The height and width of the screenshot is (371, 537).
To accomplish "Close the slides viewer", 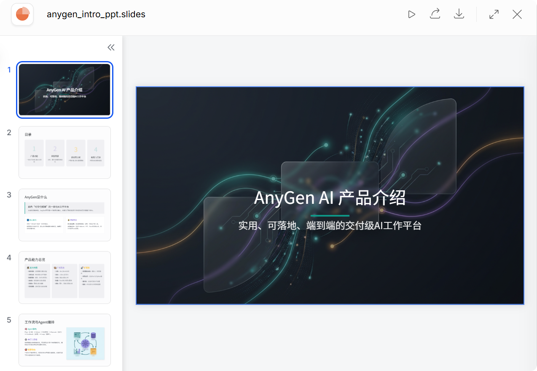I will (x=517, y=14).
